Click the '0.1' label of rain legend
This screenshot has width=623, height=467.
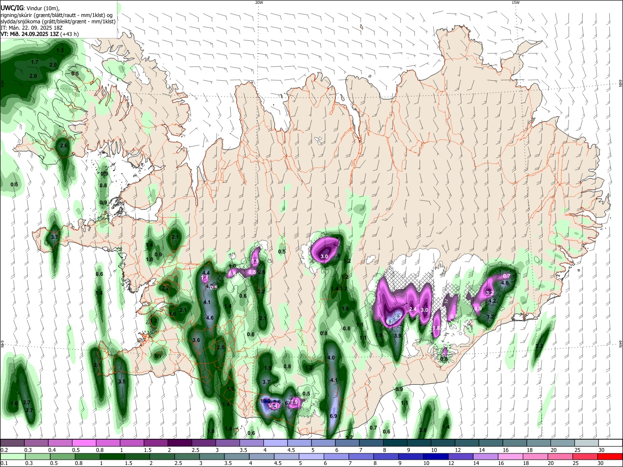(x=3, y=464)
